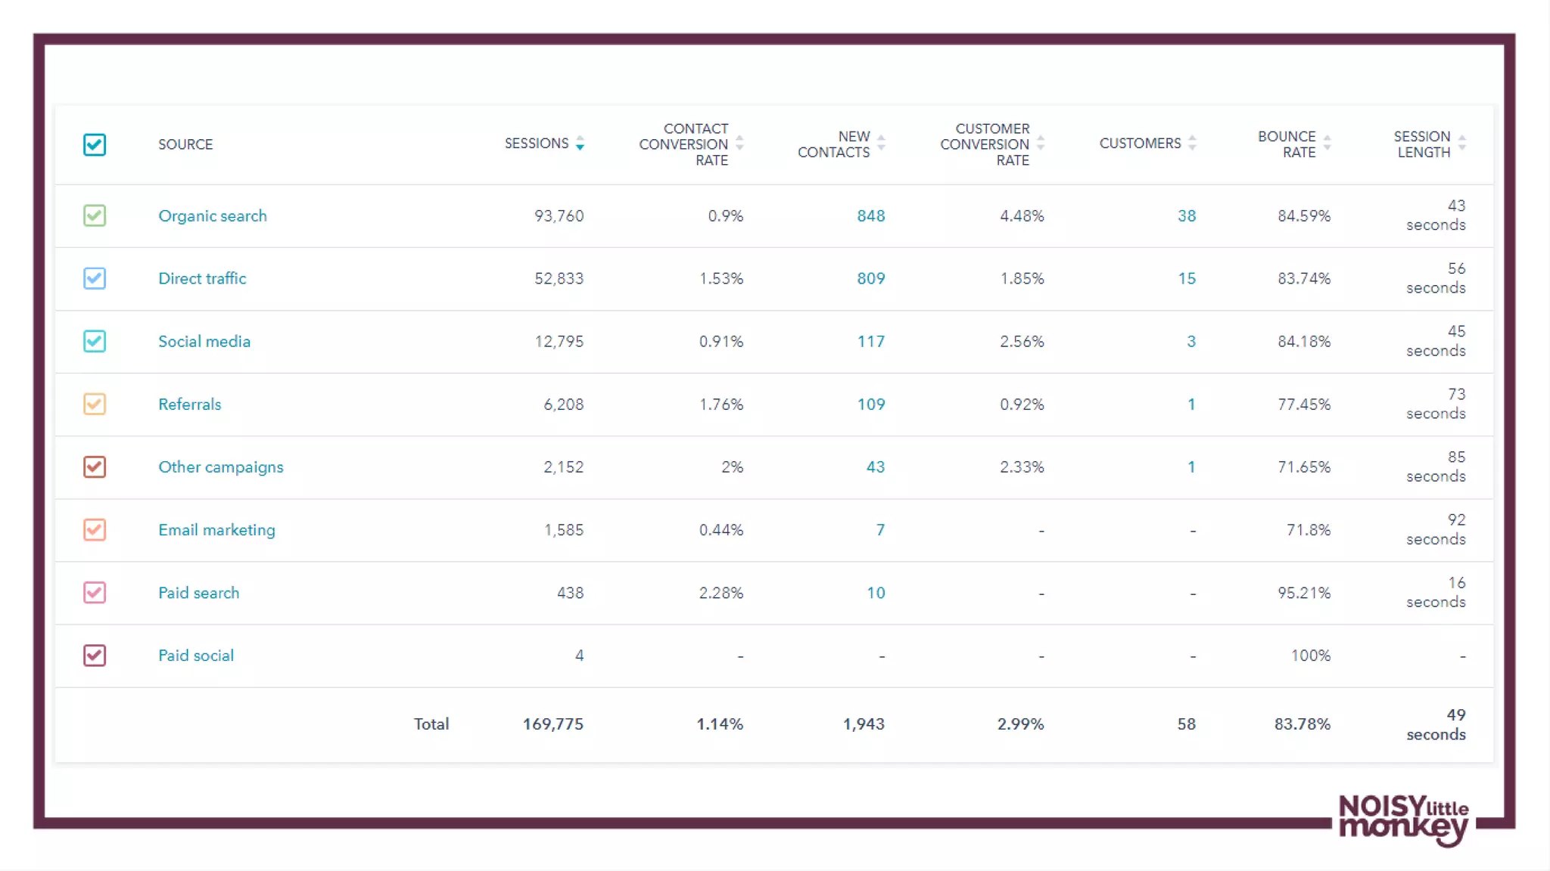Image resolution: width=1550 pixels, height=871 pixels.
Task: Uncheck the Organic search checkbox
Action: pos(95,215)
